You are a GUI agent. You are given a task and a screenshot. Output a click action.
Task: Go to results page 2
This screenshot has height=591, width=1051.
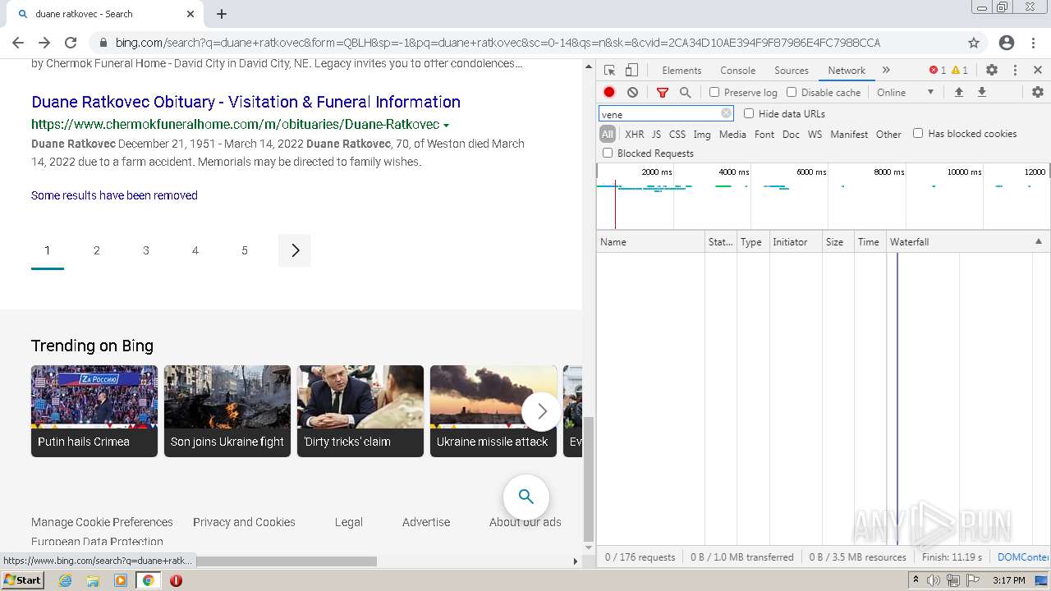tap(97, 250)
